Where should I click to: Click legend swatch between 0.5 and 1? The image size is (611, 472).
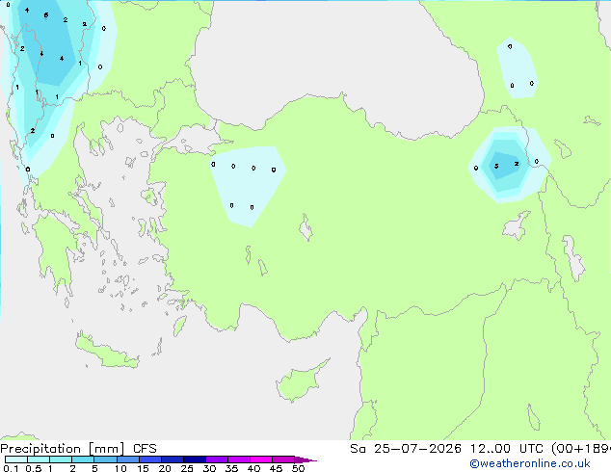(x=39, y=459)
